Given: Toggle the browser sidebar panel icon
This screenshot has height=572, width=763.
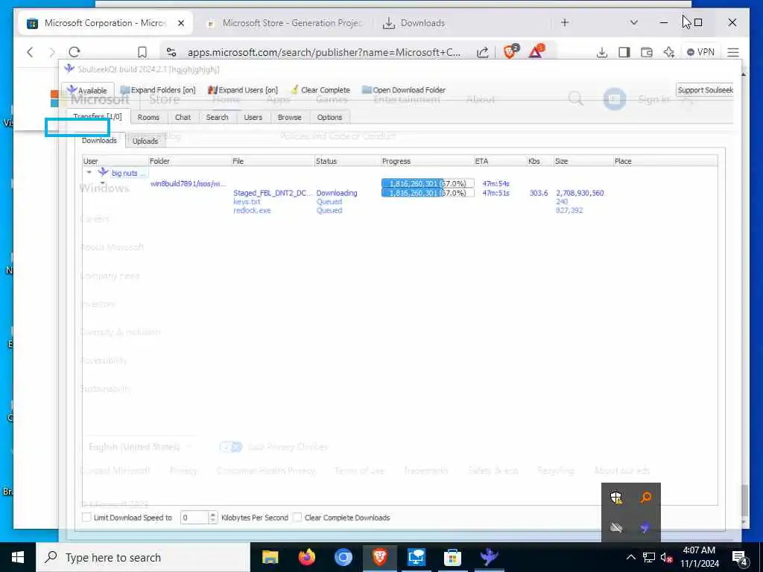Looking at the screenshot, I should [x=624, y=52].
